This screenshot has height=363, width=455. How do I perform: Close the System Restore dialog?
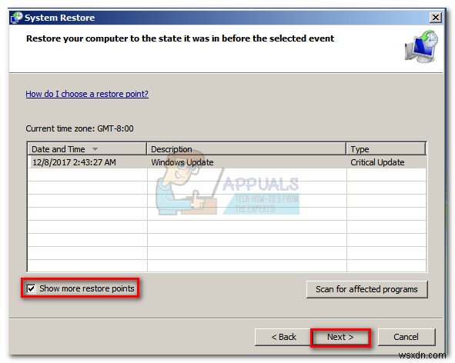tap(435, 18)
